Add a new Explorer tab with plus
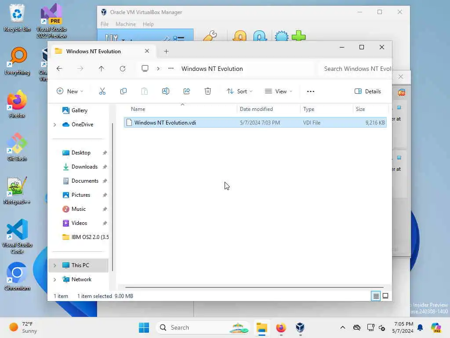The height and width of the screenshot is (338, 450). click(x=166, y=51)
